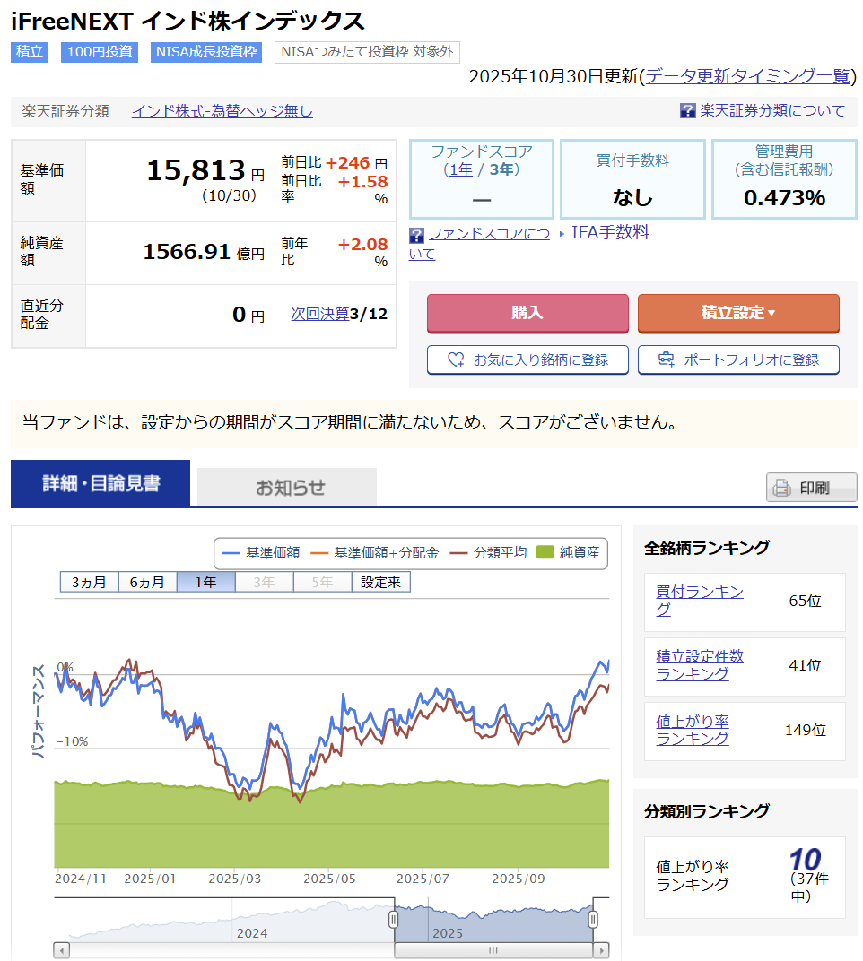Toggle 純資産 series in chart legend
Viewport: 863px width, 961px height.
568,553
